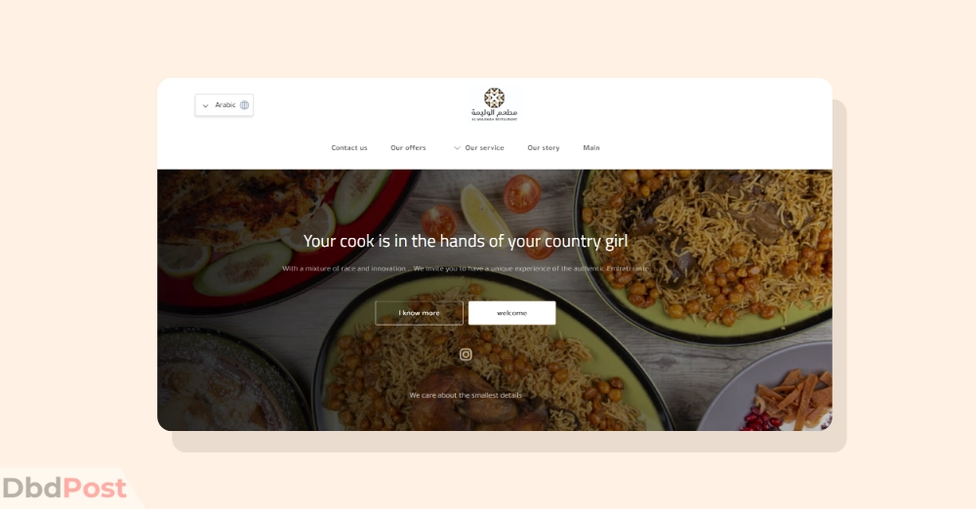
Task: Expand the chevron beside Our service
Action: (457, 148)
